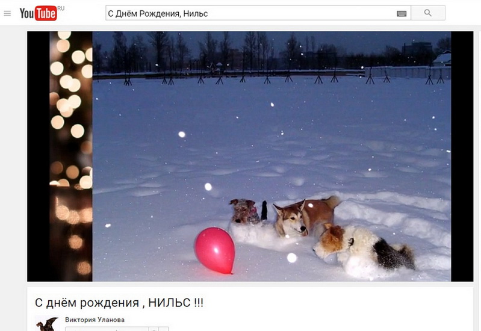Screen dimensions: 481x331
Task: Click the magnifier search button
Action: (428, 13)
